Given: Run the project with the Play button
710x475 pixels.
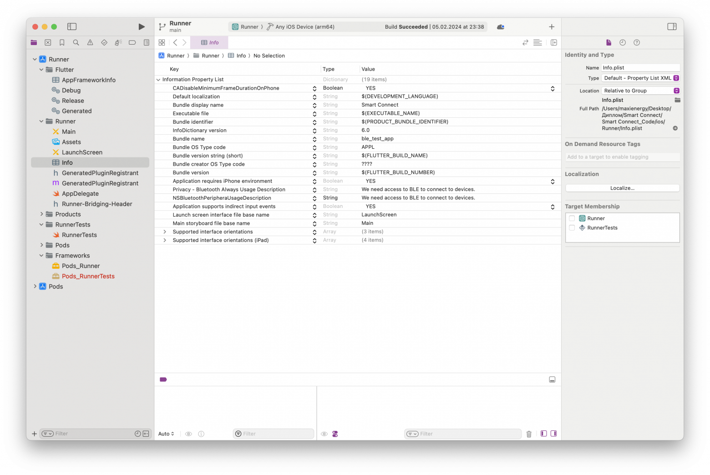Looking at the screenshot, I should click(x=141, y=26).
